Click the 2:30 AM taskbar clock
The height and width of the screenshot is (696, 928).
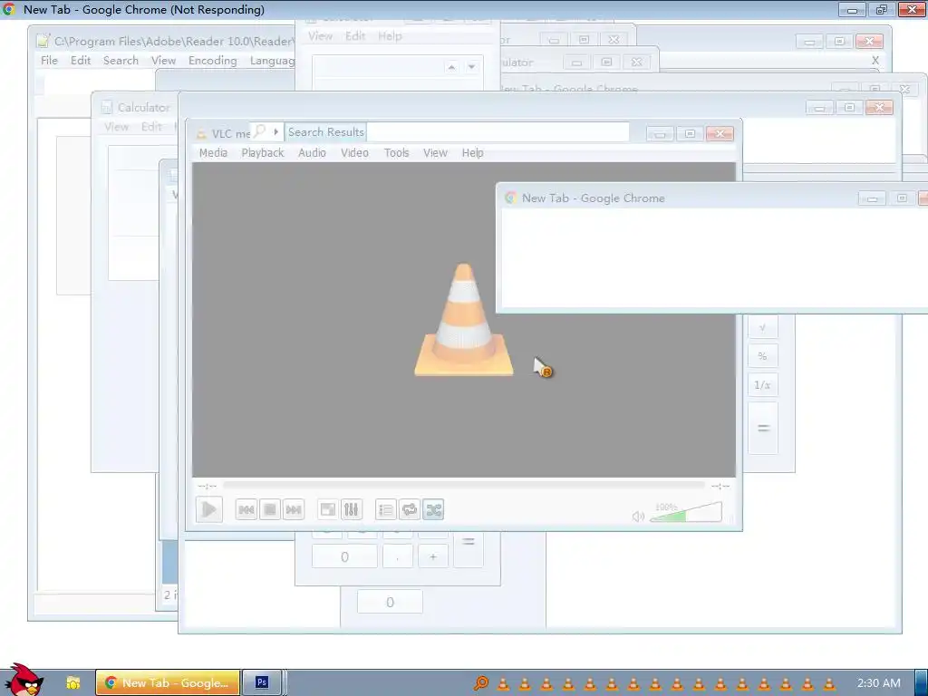tap(879, 683)
